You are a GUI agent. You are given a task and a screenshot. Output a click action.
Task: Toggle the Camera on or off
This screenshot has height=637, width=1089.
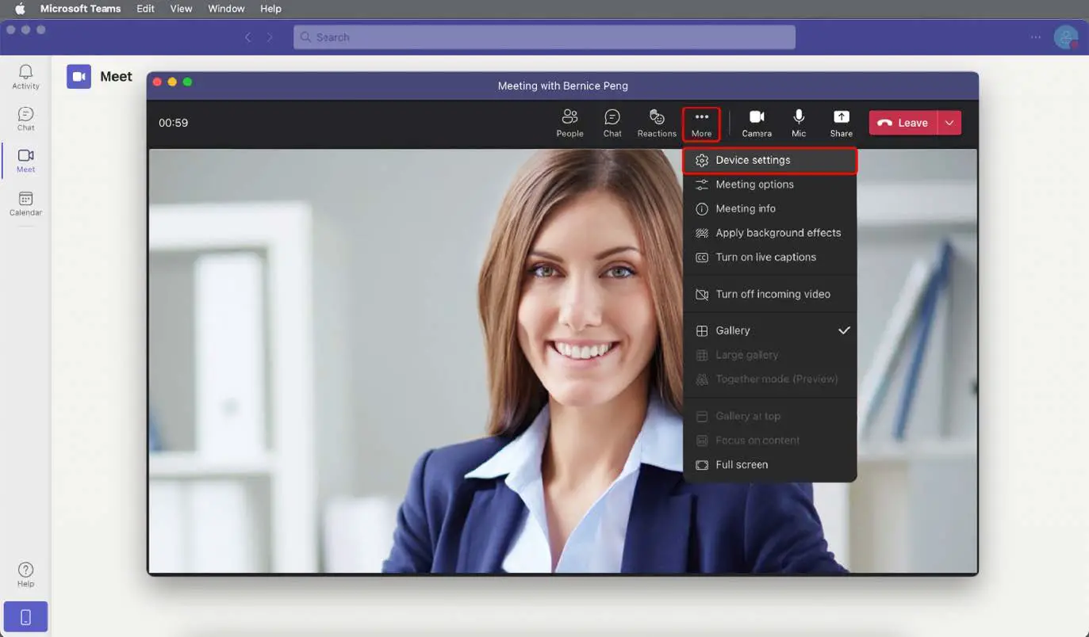757,123
